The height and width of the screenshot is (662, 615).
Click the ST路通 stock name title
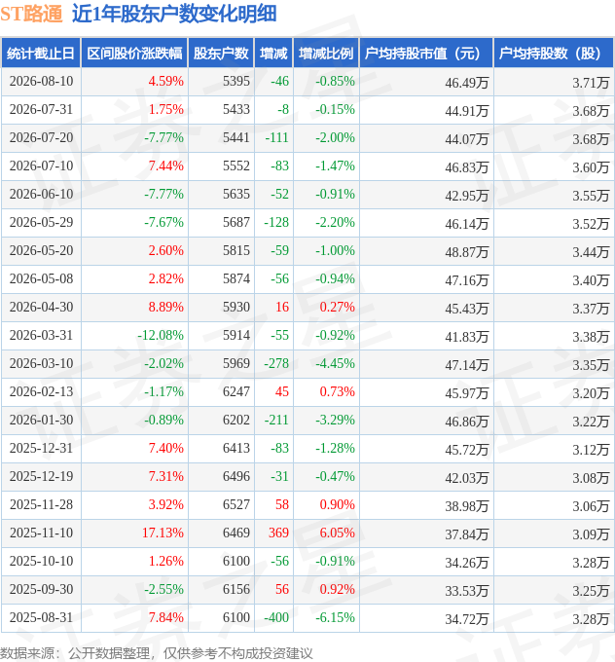tap(31, 14)
